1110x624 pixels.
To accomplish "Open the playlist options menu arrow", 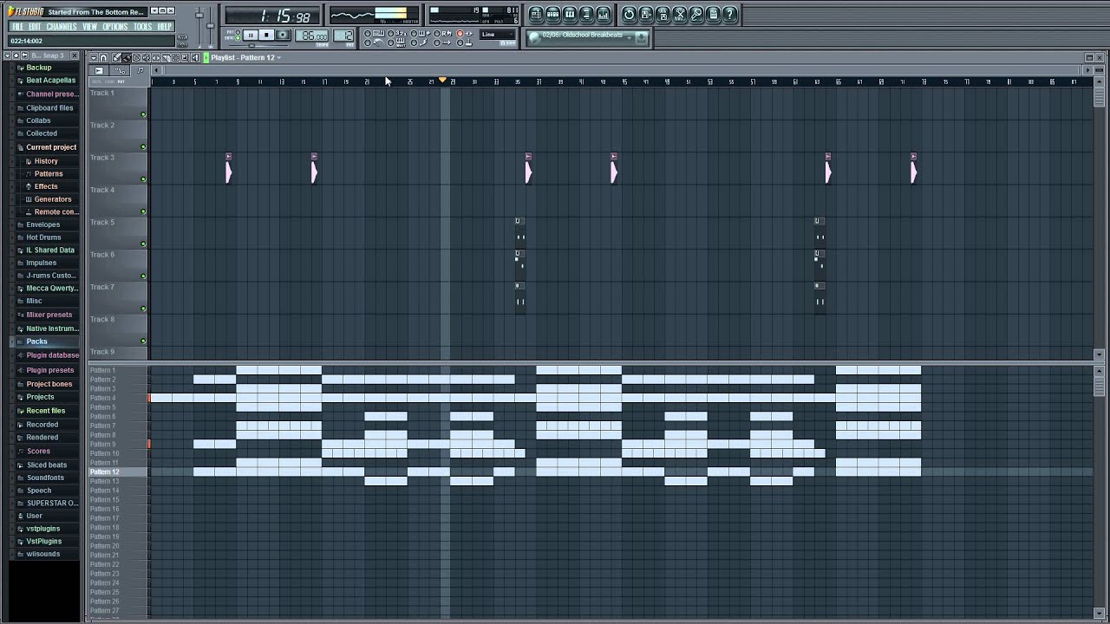I will pos(93,58).
